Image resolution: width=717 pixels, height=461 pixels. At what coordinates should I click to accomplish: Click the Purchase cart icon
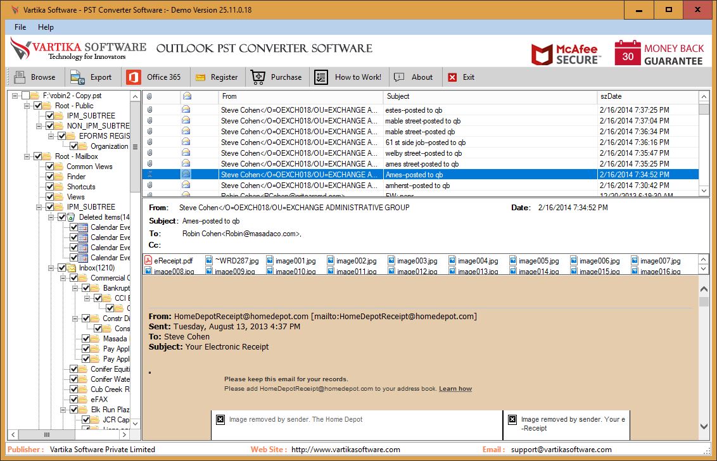(x=258, y=77)
